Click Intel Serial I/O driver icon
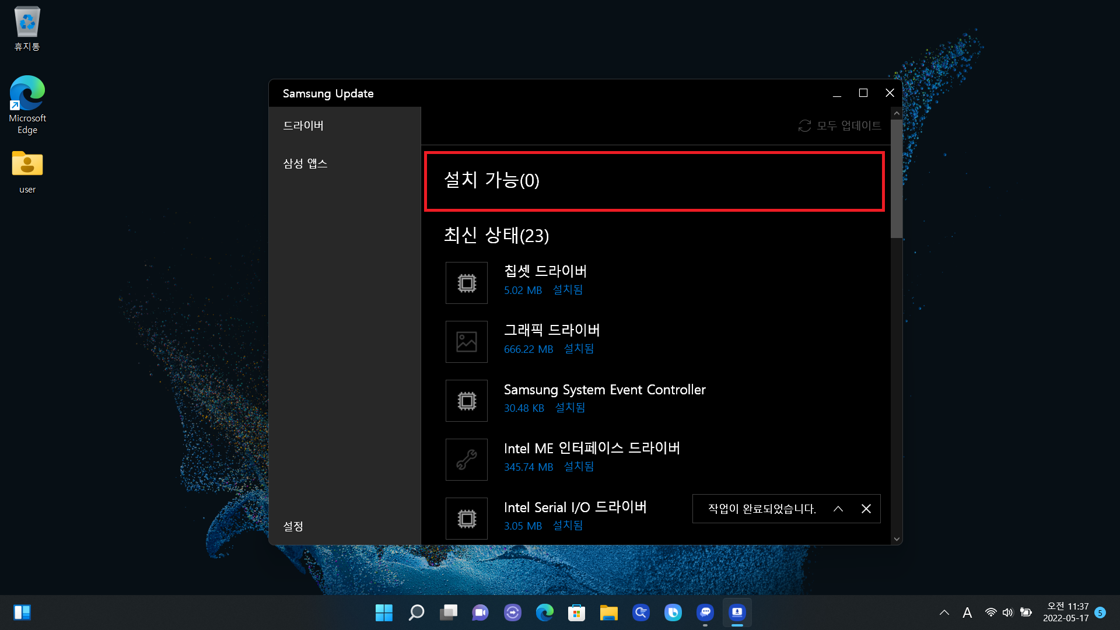Viewport: 1120px width, 630px height. point(466,519)
